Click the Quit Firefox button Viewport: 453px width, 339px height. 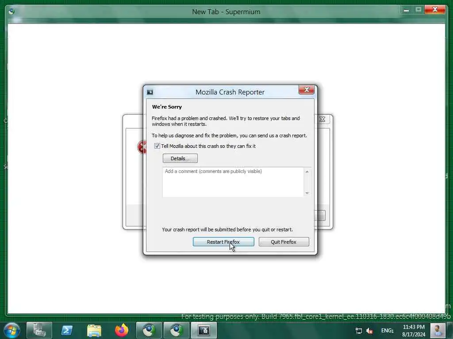284,242
